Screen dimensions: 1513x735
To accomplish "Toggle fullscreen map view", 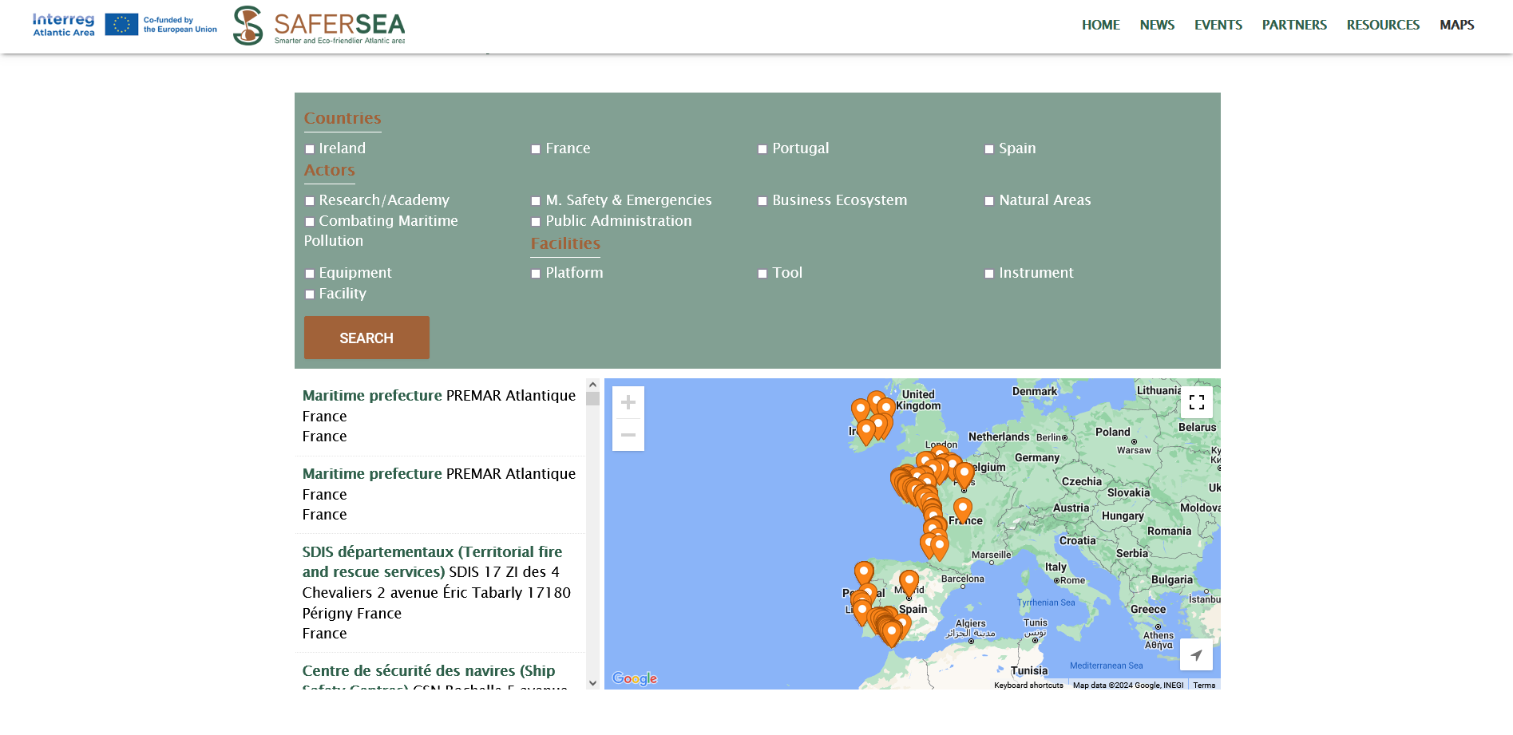I will pyautogui.click(x=1196, y=402).
